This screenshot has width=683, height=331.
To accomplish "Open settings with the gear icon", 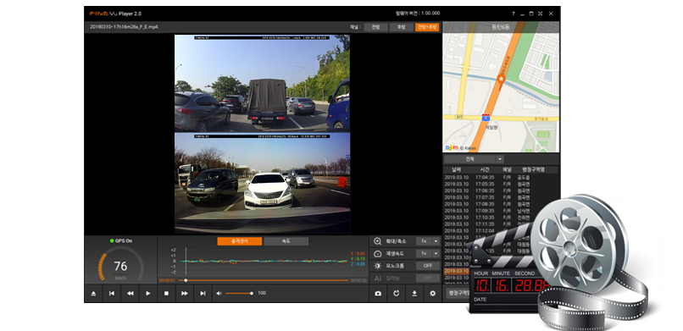I will (432, 294).
